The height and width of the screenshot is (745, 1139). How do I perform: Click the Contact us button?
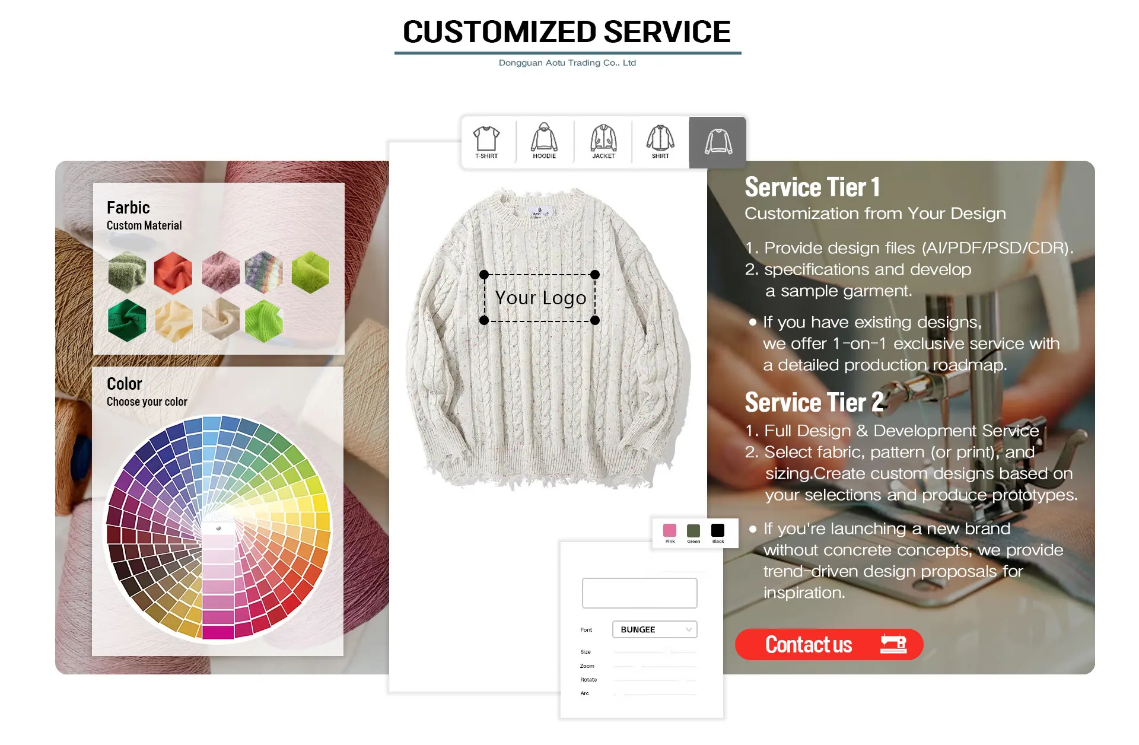click(829, 644)
